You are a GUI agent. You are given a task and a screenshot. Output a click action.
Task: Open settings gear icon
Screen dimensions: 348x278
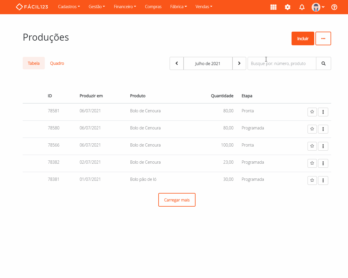coord(287,7)
